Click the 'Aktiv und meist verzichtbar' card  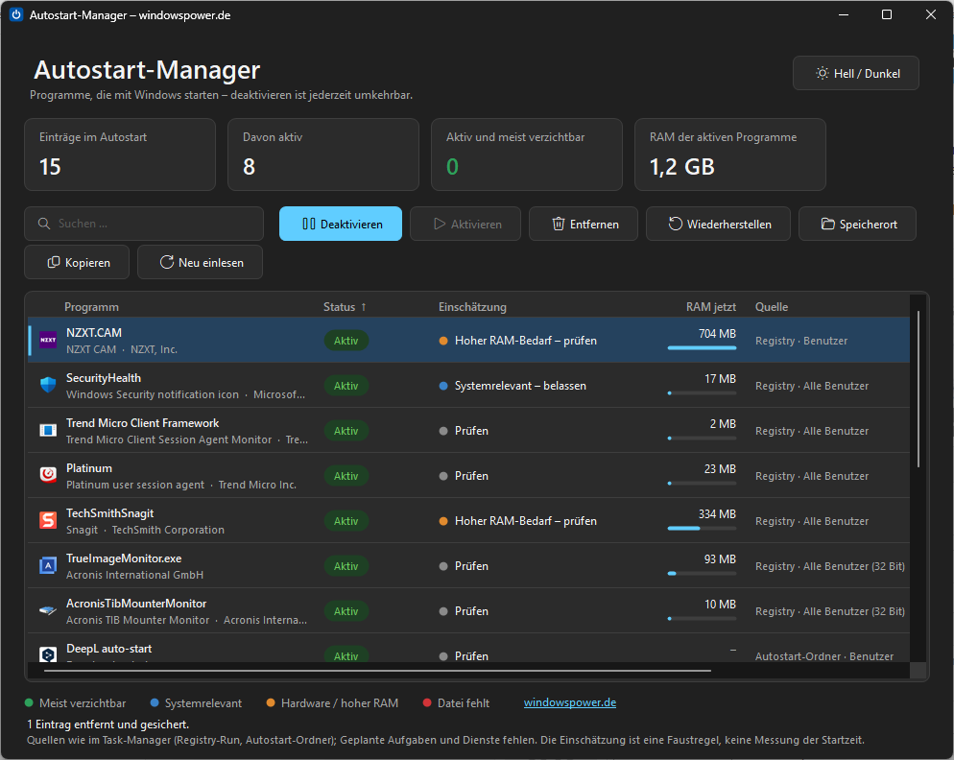526,154
